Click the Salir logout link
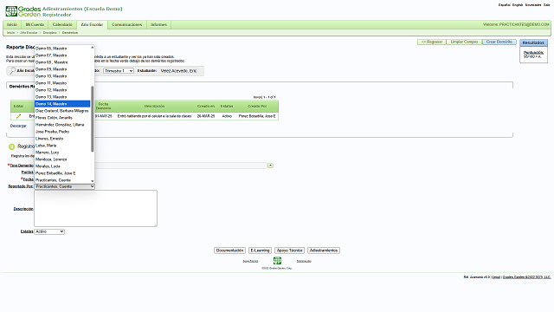 click(546, 5)
